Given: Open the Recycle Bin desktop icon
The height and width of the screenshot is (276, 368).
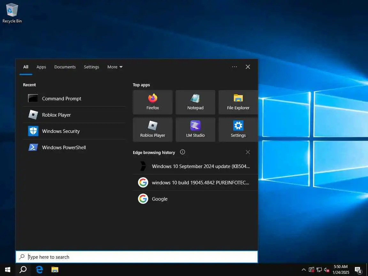Looking at the screenshot, I should (12, 13).
